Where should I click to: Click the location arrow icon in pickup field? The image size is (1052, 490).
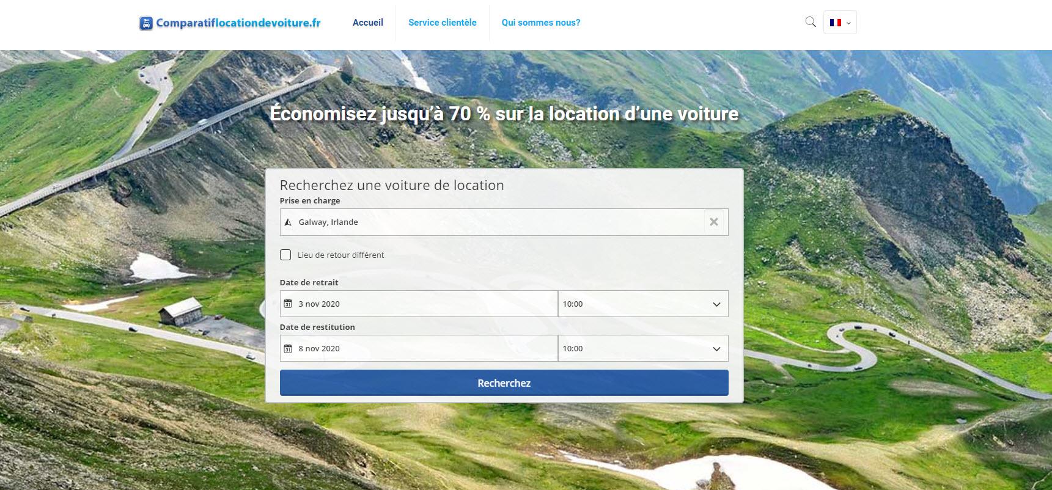click(x=288, y=222)
